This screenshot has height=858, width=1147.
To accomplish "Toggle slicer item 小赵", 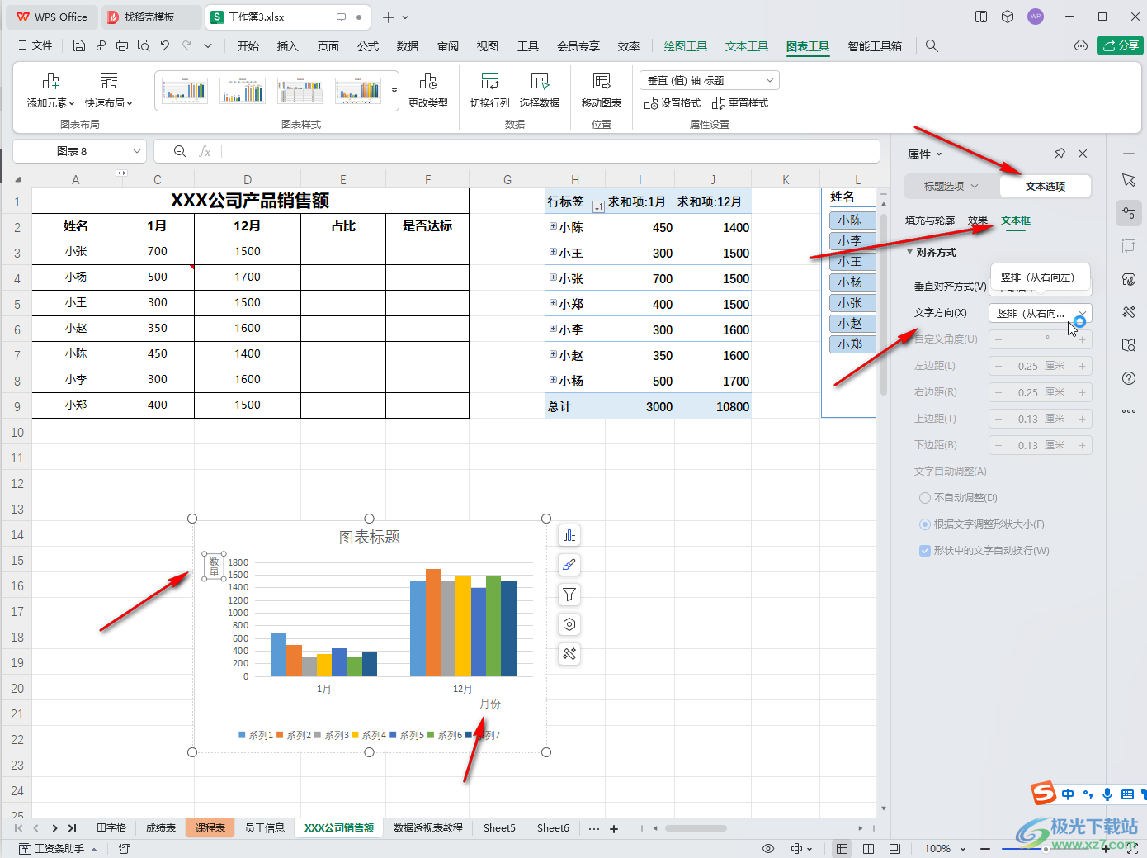I will pos(852,324).
